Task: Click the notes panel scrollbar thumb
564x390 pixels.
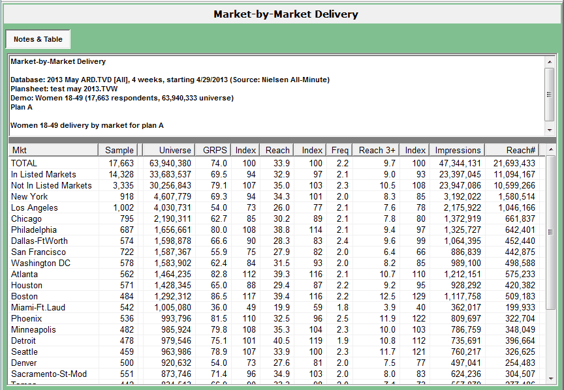Action: [x=550, y=95]
